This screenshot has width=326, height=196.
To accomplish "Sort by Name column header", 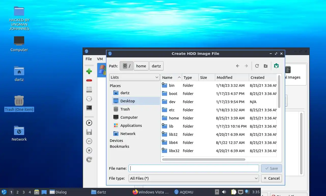I will (x=171, y=78).
